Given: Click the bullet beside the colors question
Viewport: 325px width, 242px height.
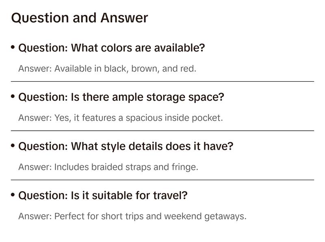Looking at the screenshot, I should [x=13, y=47].
